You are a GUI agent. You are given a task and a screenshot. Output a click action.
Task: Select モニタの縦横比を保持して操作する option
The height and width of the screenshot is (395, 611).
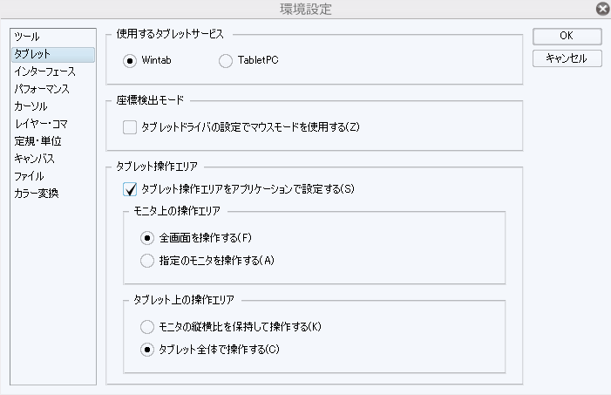point(147,327)
